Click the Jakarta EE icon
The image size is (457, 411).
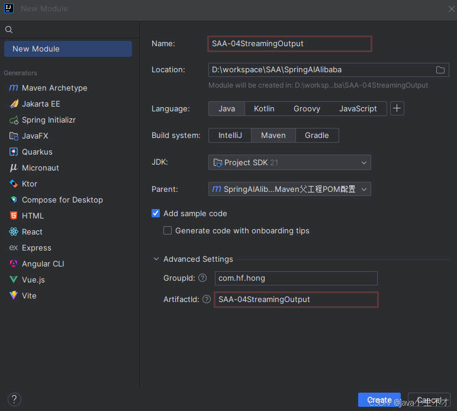click(x=14, y=104)
